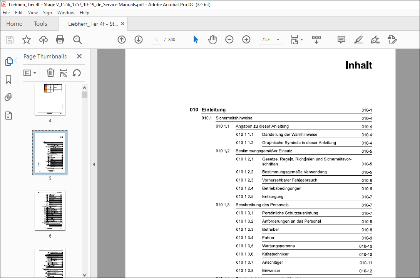Viewport: 420px width, 278px height.
Task: Click the 'Sicherheitshinweise' contents entry
Action: [234, 118]
